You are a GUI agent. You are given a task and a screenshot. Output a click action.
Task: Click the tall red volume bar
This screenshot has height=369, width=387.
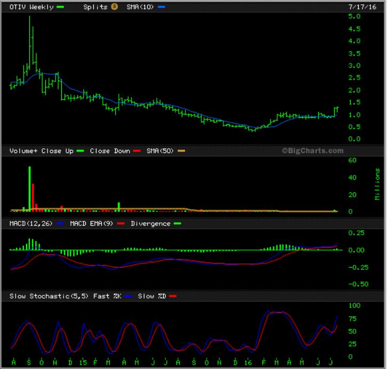pos(33,197)
